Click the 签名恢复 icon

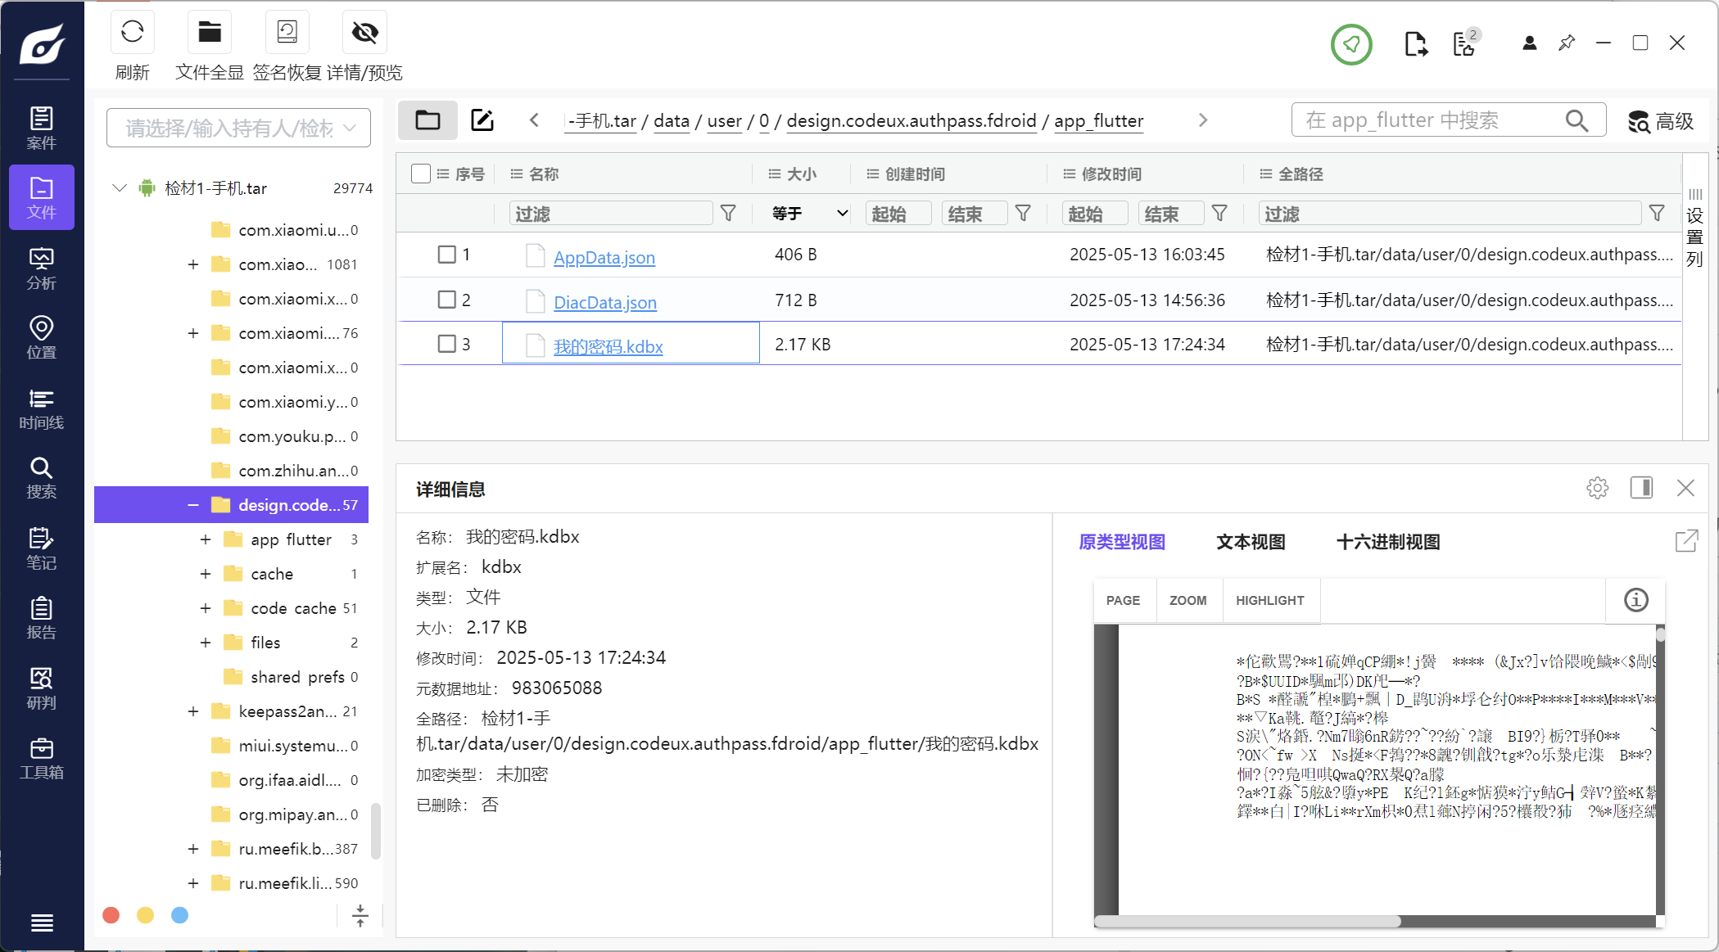tap(287, 33)
